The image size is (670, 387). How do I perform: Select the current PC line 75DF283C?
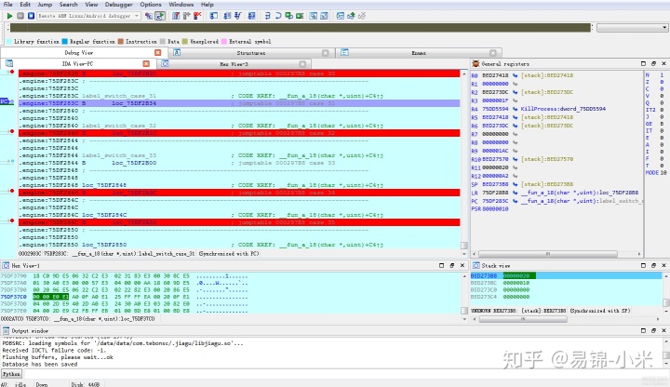pos(239,103)
